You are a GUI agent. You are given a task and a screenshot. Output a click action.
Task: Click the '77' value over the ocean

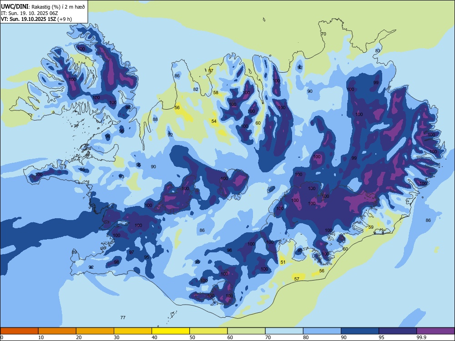[123, 317]
